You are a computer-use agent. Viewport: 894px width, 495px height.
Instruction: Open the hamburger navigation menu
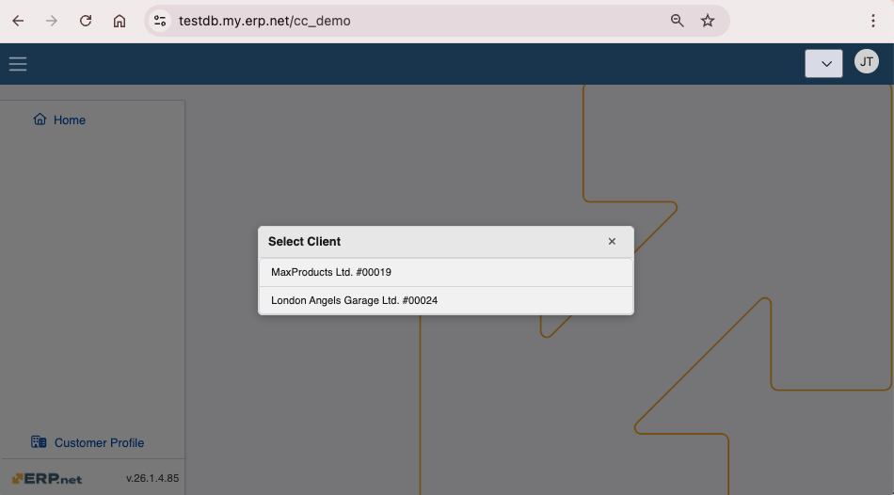point(18,64)
